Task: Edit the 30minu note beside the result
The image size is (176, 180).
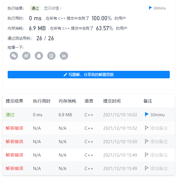Action: (160, 8)
